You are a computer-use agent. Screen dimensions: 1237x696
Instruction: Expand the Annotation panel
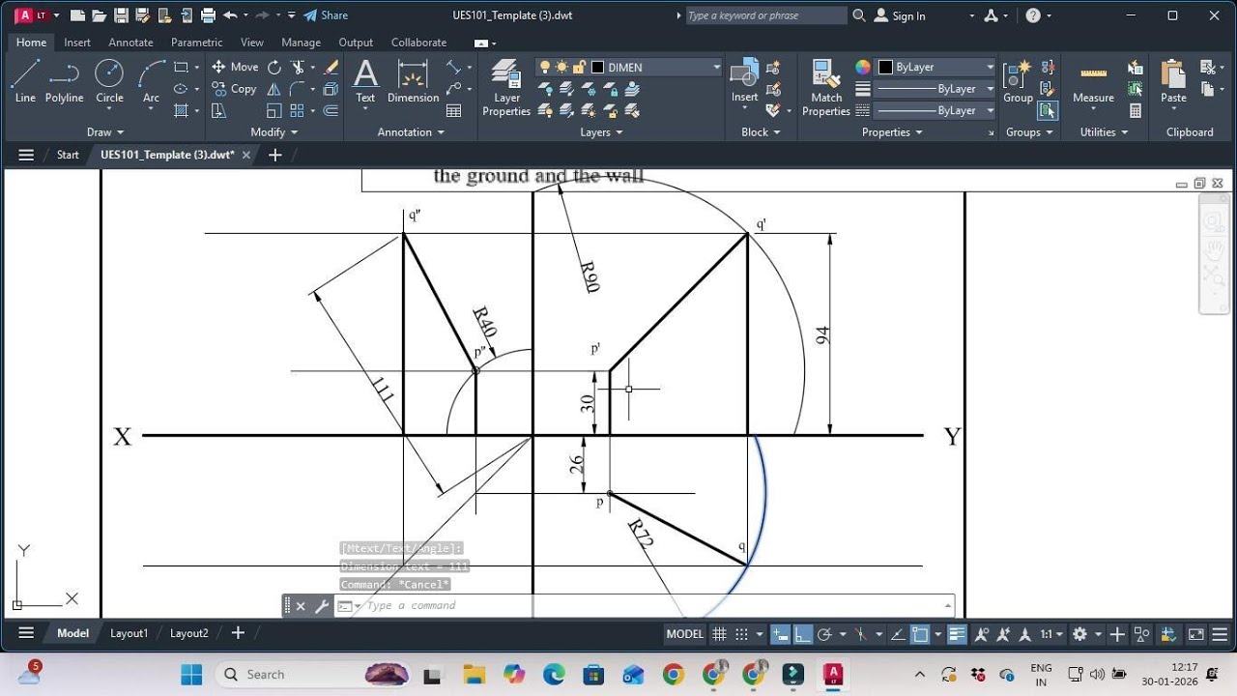[x=411, y=132]
